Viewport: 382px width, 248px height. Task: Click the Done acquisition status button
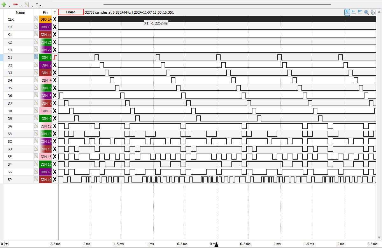71,12
